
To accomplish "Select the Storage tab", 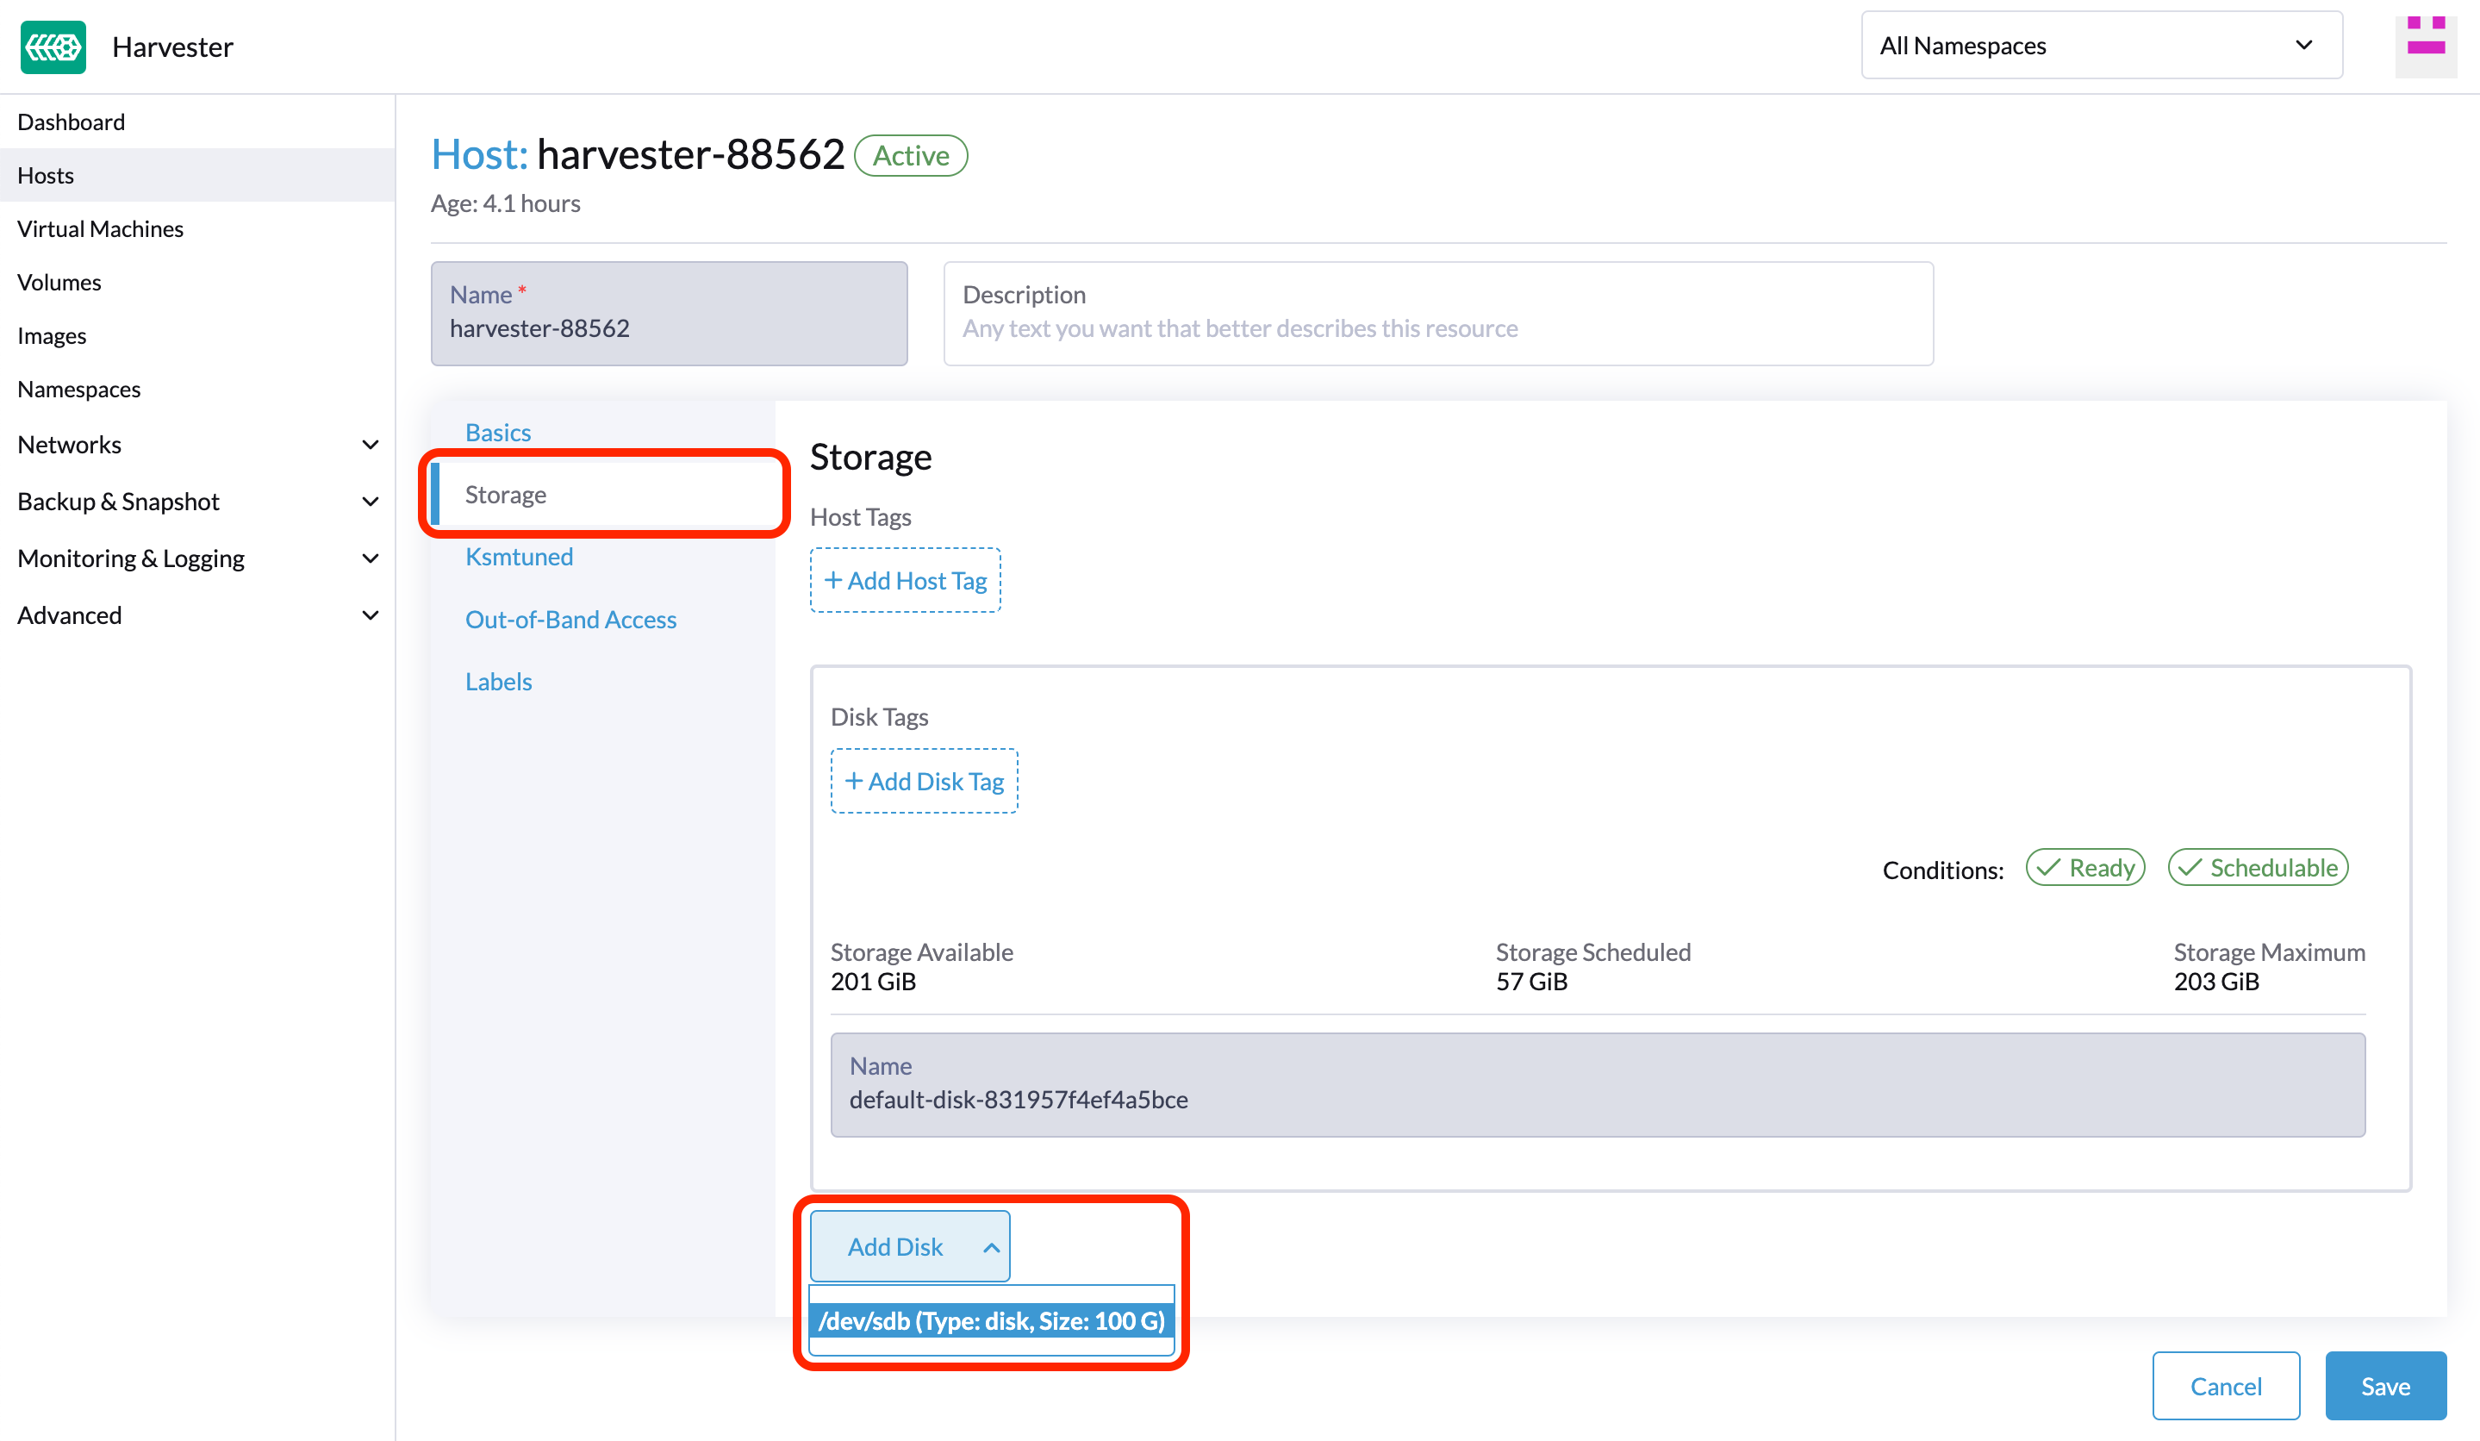I will coord(604,494).
